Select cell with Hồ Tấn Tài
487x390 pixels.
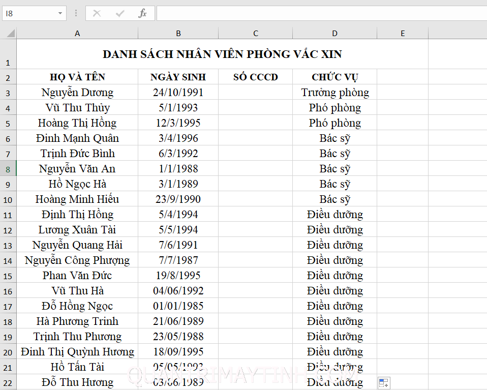pos(77,367)
